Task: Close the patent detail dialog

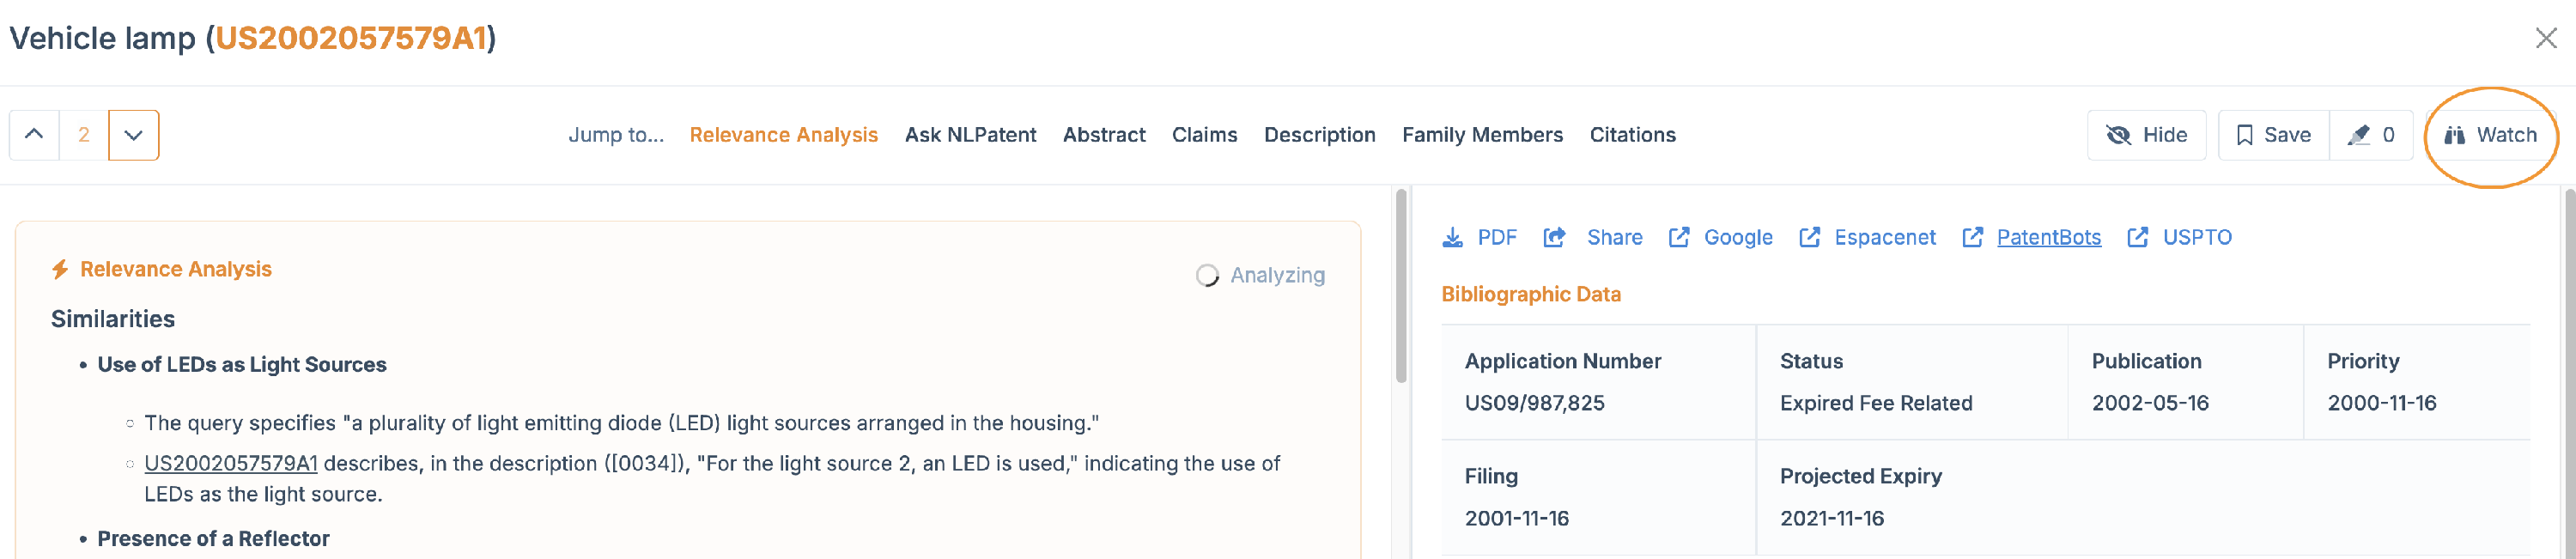Action: 2546,38
